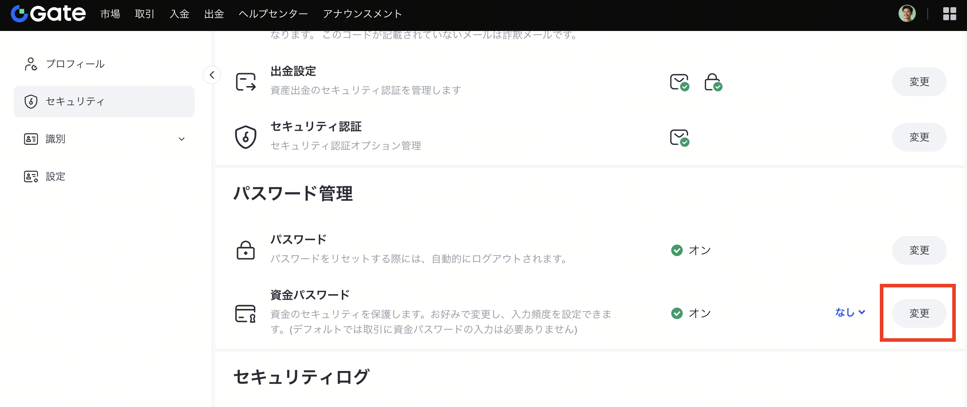967x407 pixels.
Task: Click the Gate logo in header
Action: 48,13
